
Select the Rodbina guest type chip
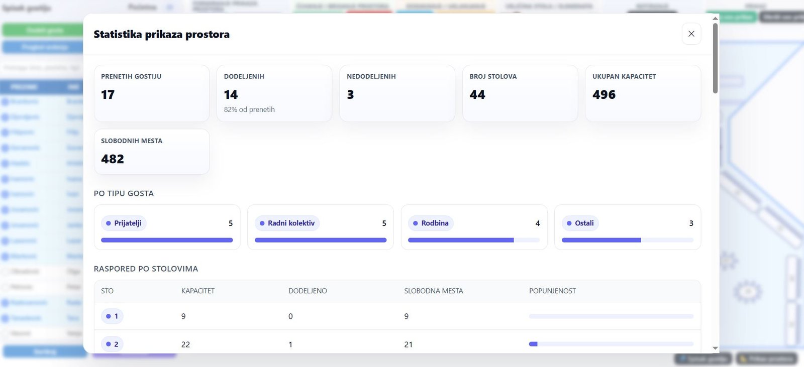point(431,223)
